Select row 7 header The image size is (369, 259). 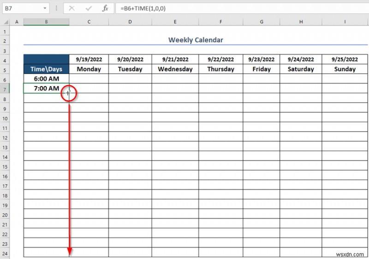pyautogui.click(x=5, y=89)
